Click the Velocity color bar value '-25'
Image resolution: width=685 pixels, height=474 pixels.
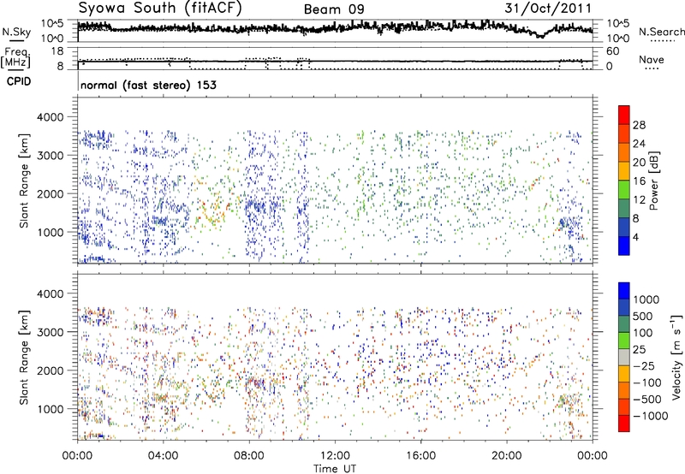click(x=644, y=366)
